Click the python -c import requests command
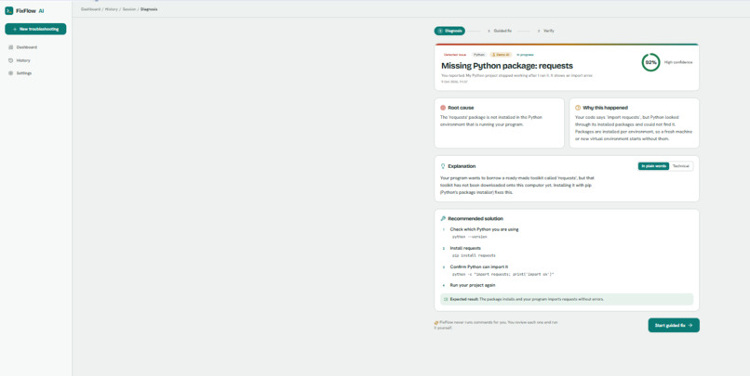 pos(503,275)
